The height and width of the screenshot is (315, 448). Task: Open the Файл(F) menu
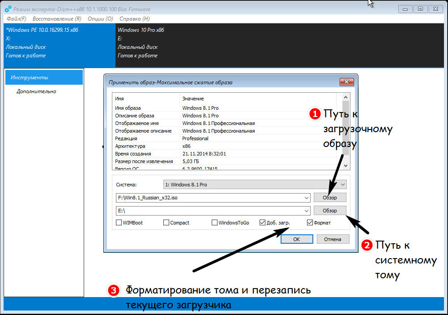pos(17,19)
